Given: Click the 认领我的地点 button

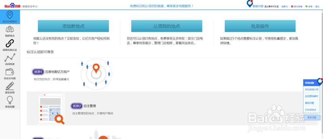Looking at the screenshot, I should tap(167, 26).
